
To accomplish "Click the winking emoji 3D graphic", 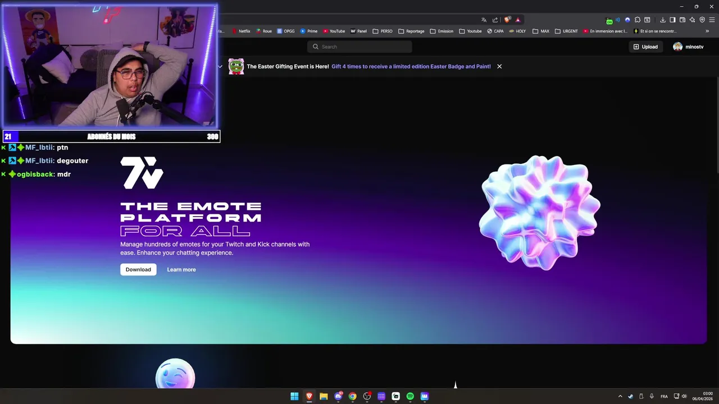I will click(175, 374).
